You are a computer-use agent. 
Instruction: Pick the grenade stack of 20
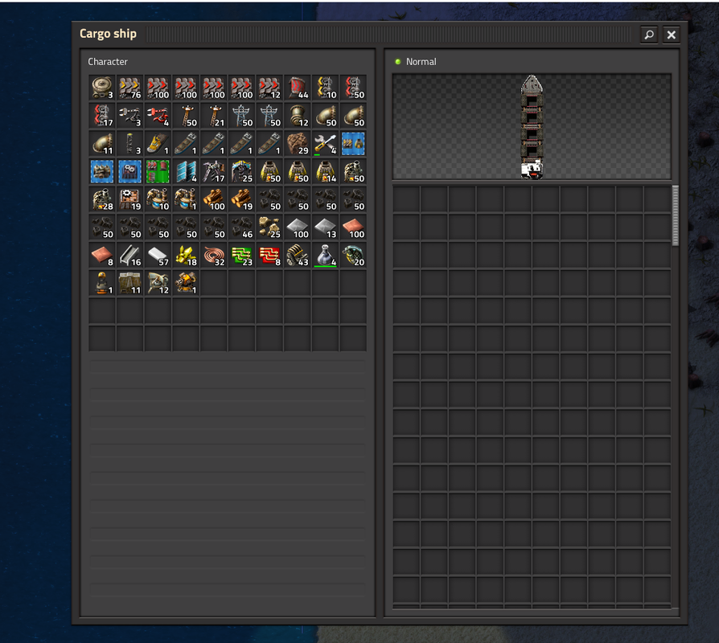353,256
